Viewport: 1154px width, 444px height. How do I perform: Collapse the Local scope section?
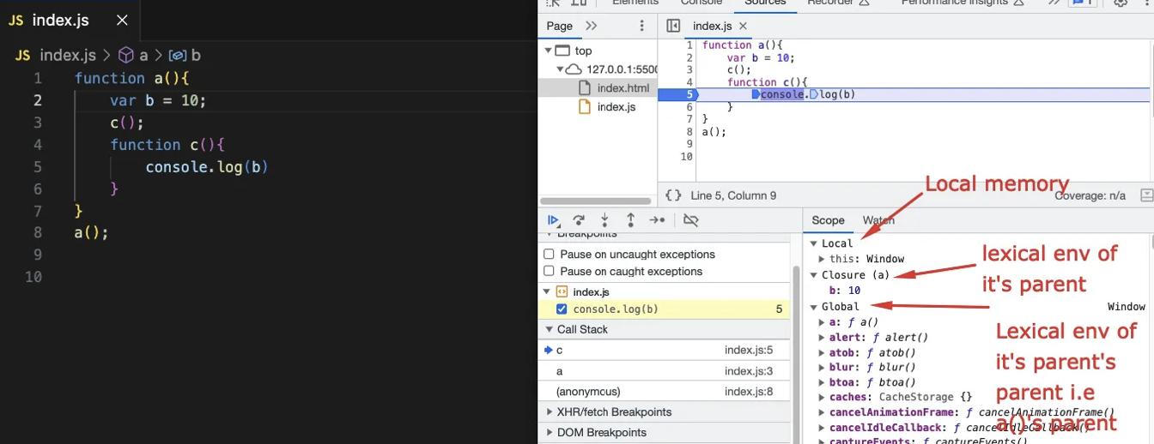tap(814, 243)
